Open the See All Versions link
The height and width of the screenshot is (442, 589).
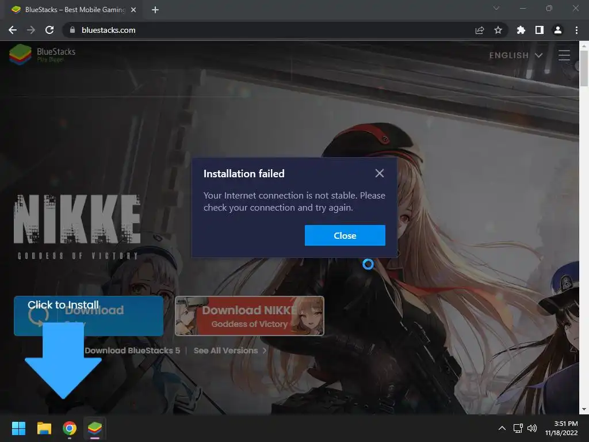coord(230,350)
